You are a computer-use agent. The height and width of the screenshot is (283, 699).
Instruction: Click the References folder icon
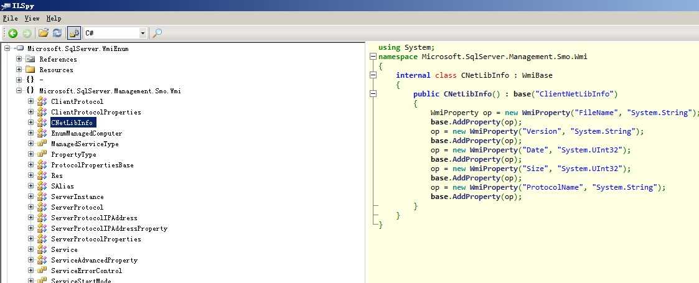tap(30, 59)
